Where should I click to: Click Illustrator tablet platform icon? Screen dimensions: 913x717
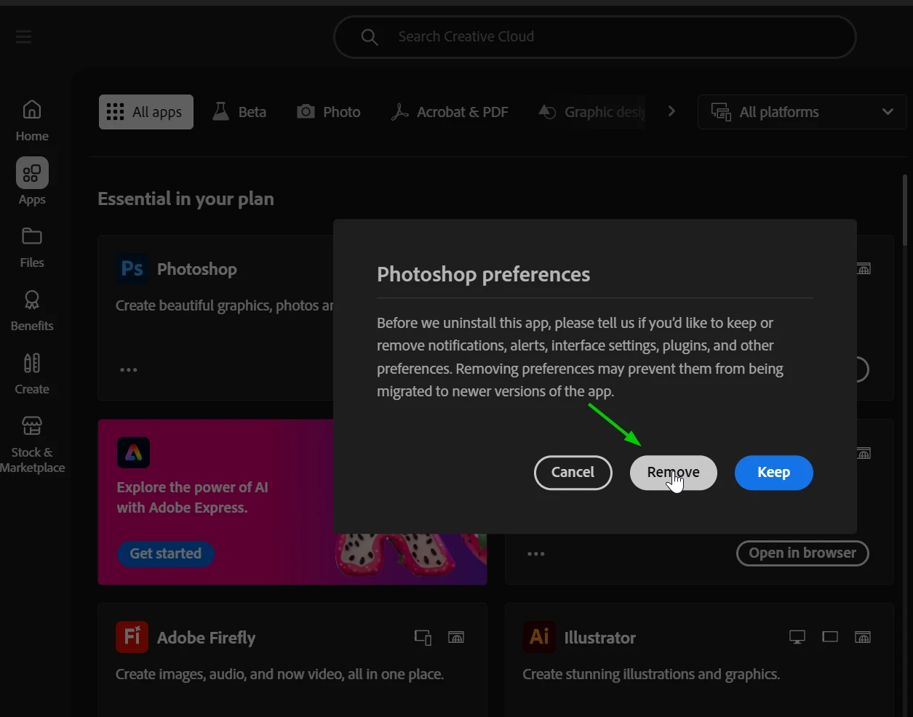(x=830, y=637)
